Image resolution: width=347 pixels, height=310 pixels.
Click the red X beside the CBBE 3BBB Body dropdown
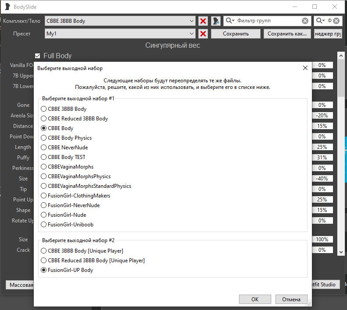pos(203,21)
